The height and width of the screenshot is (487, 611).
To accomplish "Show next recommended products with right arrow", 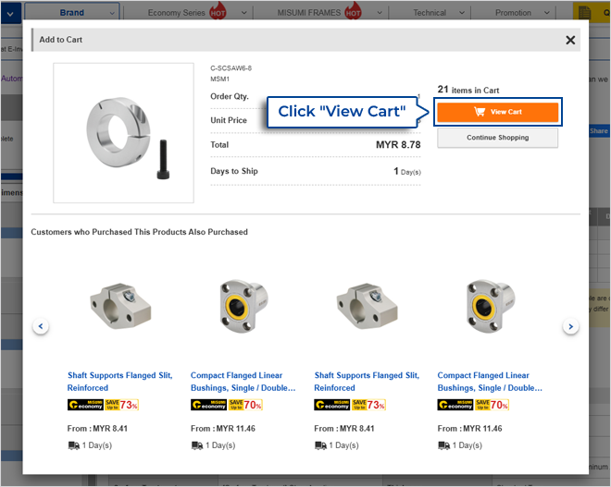I will 571,326.
